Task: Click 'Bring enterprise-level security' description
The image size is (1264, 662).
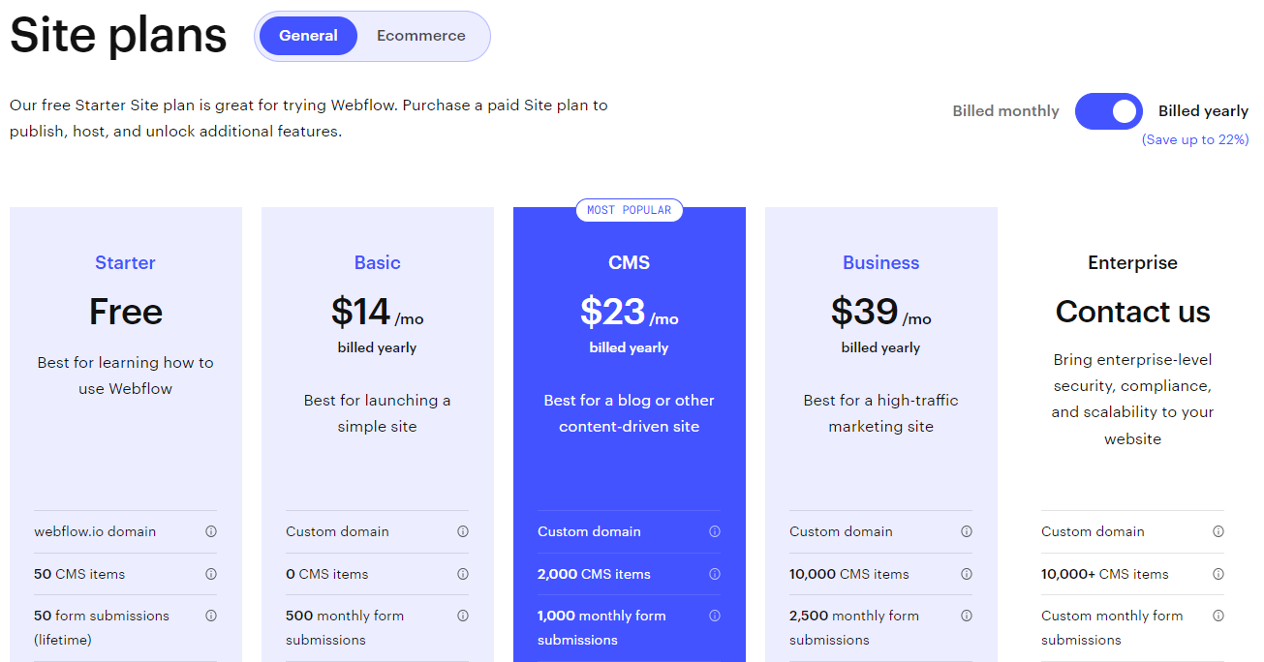Action: pos(1132,399)
